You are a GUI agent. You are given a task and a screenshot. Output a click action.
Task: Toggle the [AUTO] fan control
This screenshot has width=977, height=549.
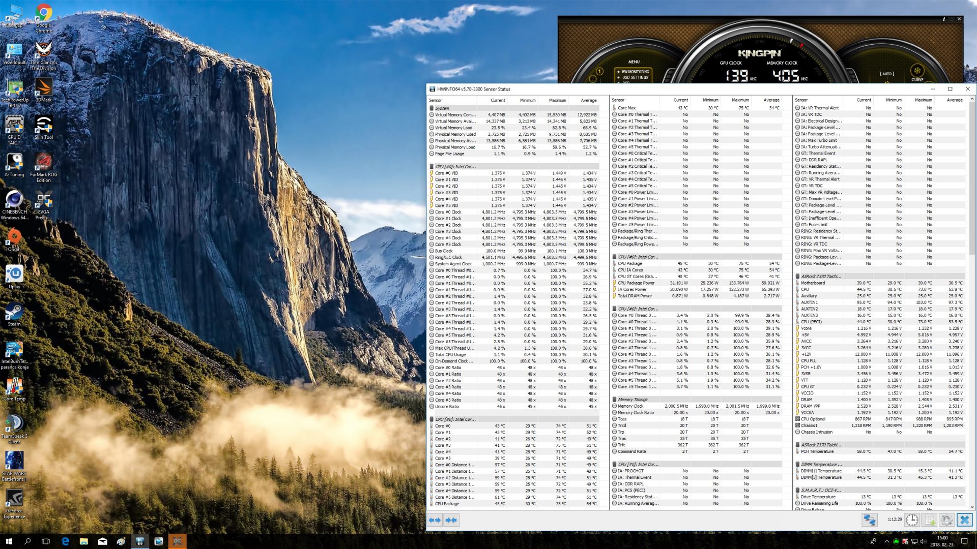click(887, 74)
